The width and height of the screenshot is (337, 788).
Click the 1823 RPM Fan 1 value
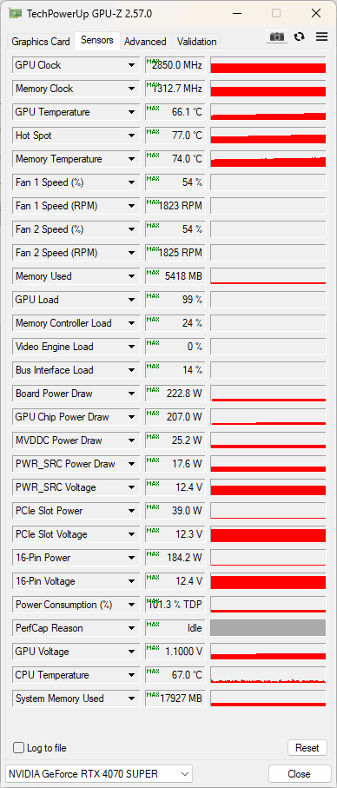click(175, 206)
